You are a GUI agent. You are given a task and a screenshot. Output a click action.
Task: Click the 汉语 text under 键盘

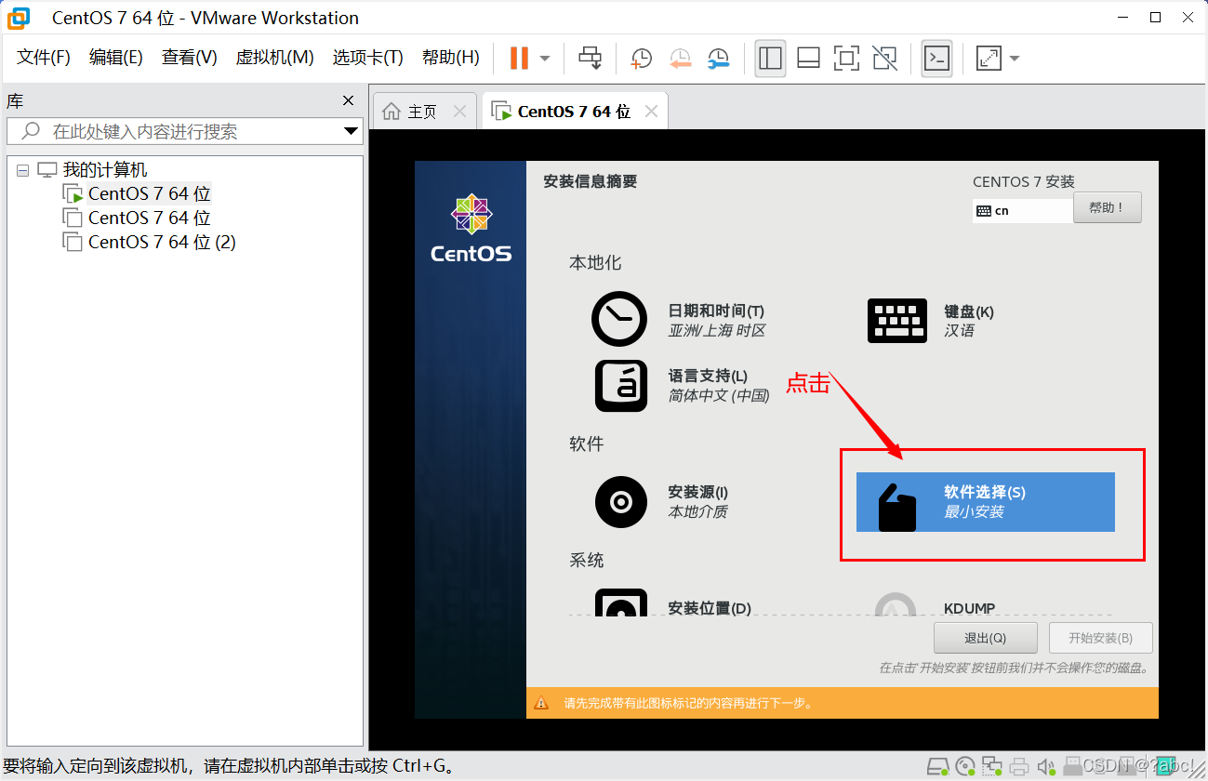[x=959, y=331]
